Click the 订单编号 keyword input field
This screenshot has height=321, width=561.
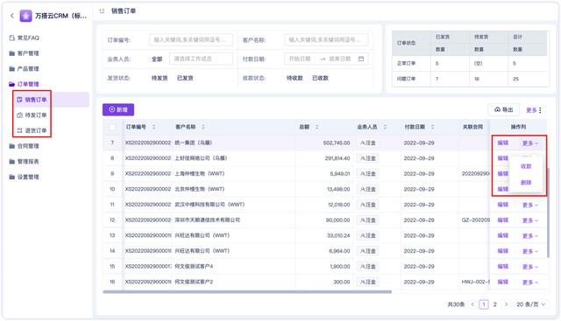click(x=191, y=39)
